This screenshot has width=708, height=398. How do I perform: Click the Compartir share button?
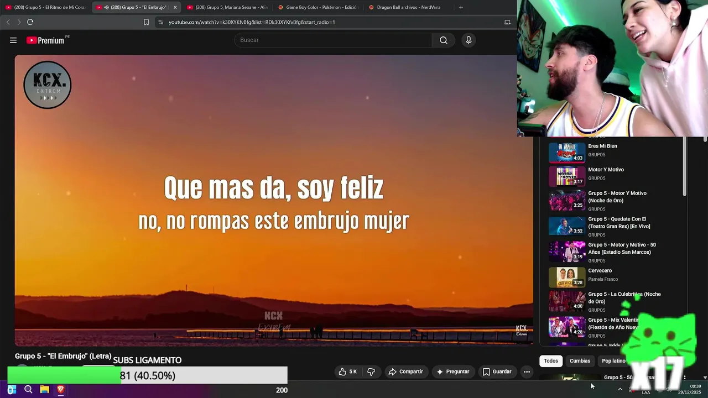[405, 372]
